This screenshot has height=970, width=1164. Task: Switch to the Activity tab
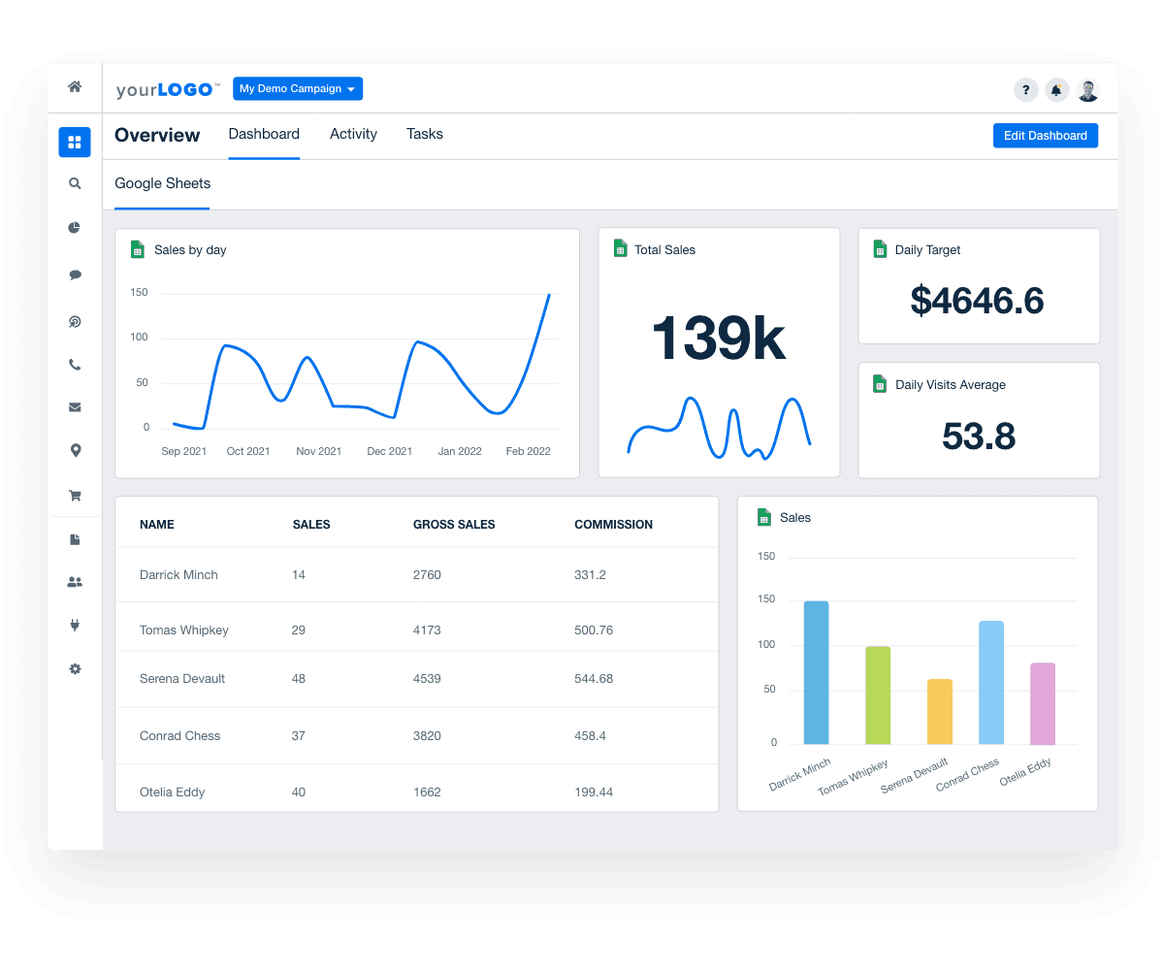tap(353, 134)
